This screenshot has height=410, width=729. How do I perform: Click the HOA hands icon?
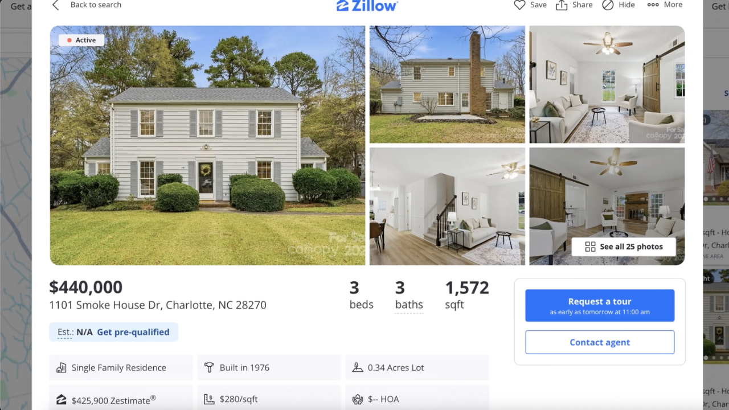coord(358,399)
